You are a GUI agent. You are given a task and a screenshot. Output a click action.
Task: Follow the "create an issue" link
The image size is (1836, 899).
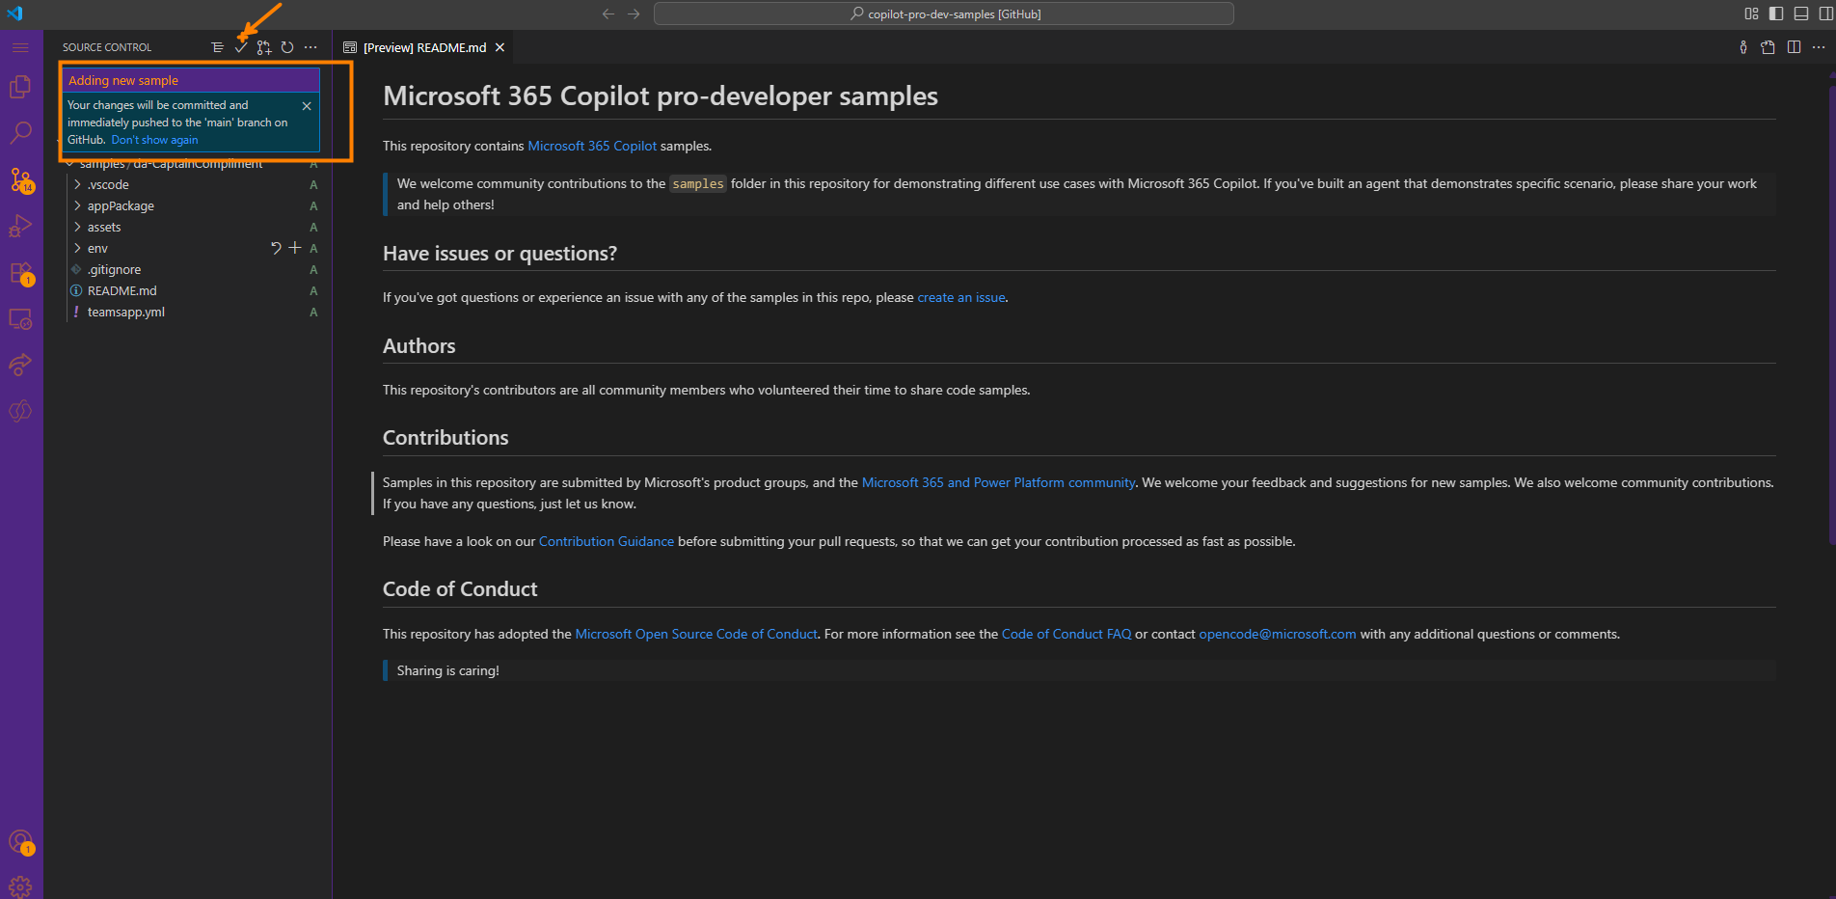(961, 297)
